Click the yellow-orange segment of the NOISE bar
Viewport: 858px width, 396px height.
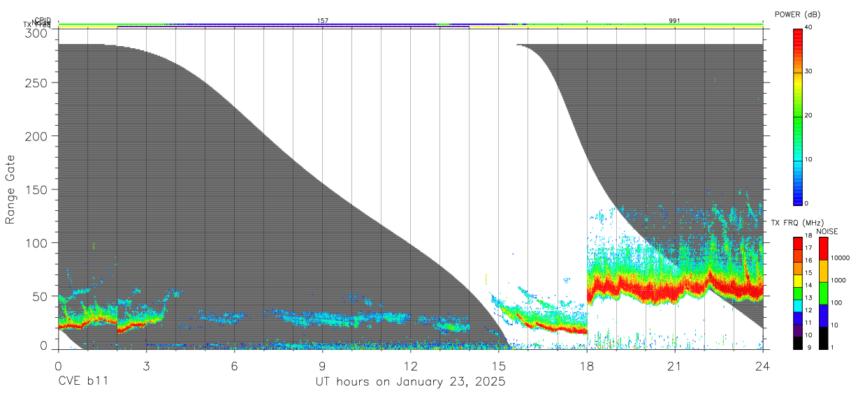[822, 271]
